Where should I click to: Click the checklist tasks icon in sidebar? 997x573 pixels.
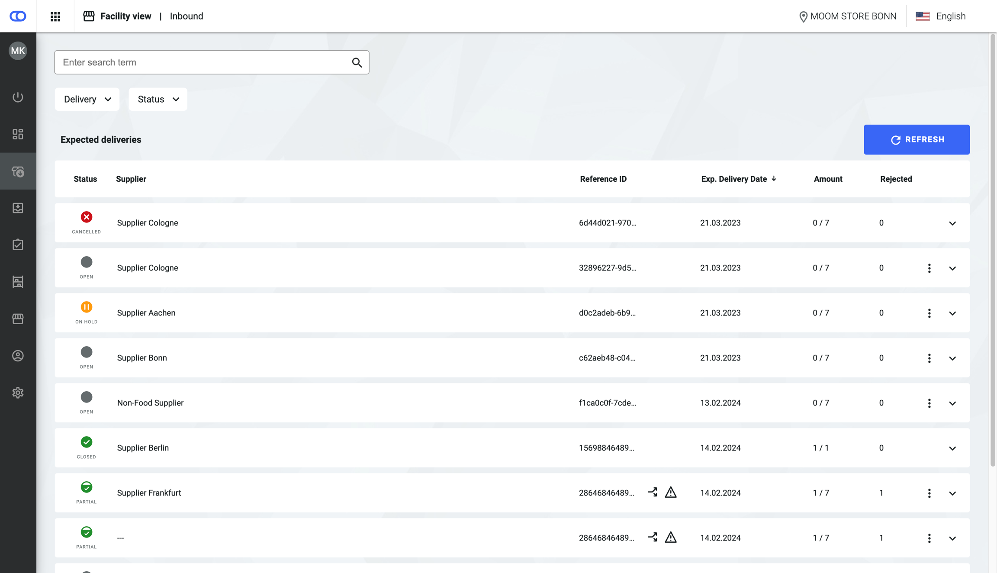18,245
